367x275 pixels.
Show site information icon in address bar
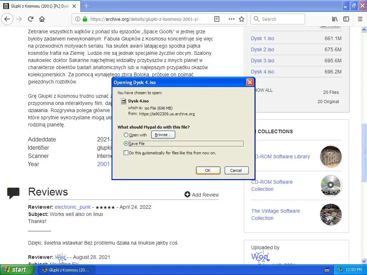(x=78, y=19)
